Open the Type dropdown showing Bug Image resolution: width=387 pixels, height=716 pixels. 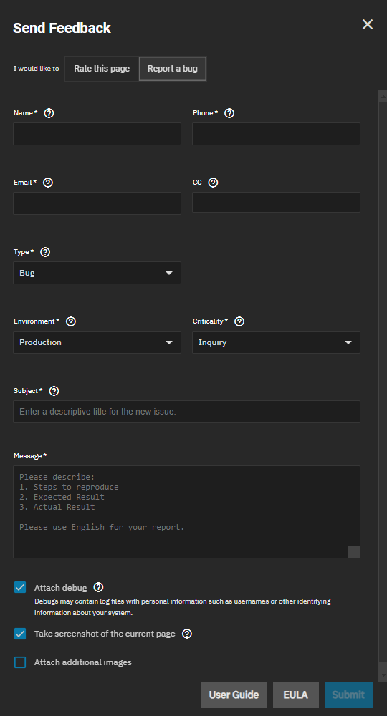(97, 273)
